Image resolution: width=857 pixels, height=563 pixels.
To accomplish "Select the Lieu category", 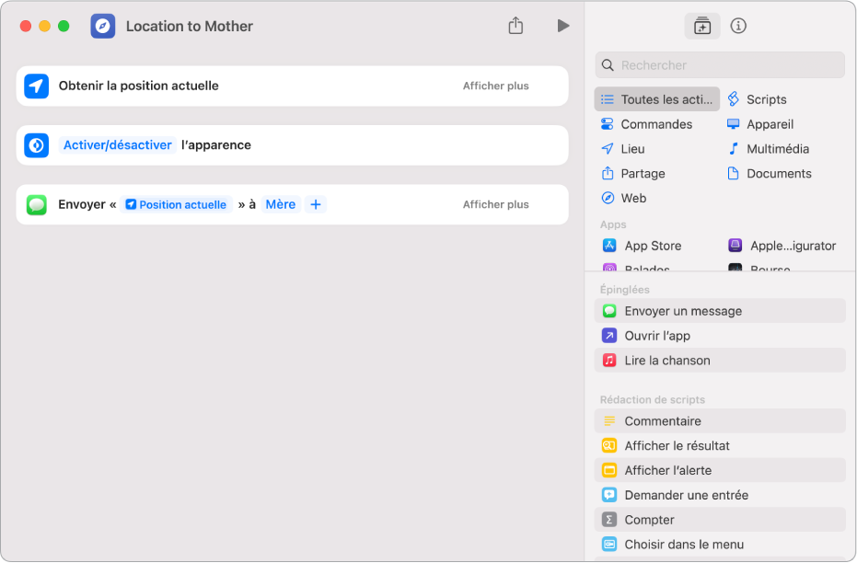I will [623, 148].
